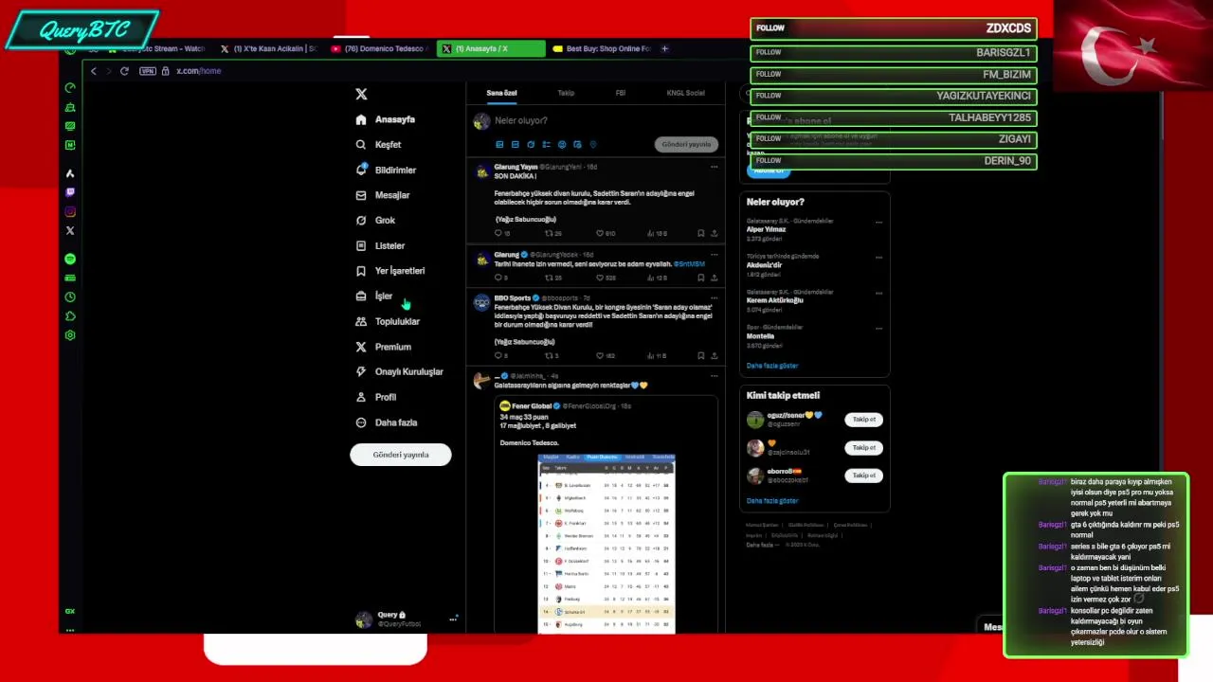Click the Grok icon in composer toolbar
This screenshot has width=1213, height=682.
[x=531, y=145]
